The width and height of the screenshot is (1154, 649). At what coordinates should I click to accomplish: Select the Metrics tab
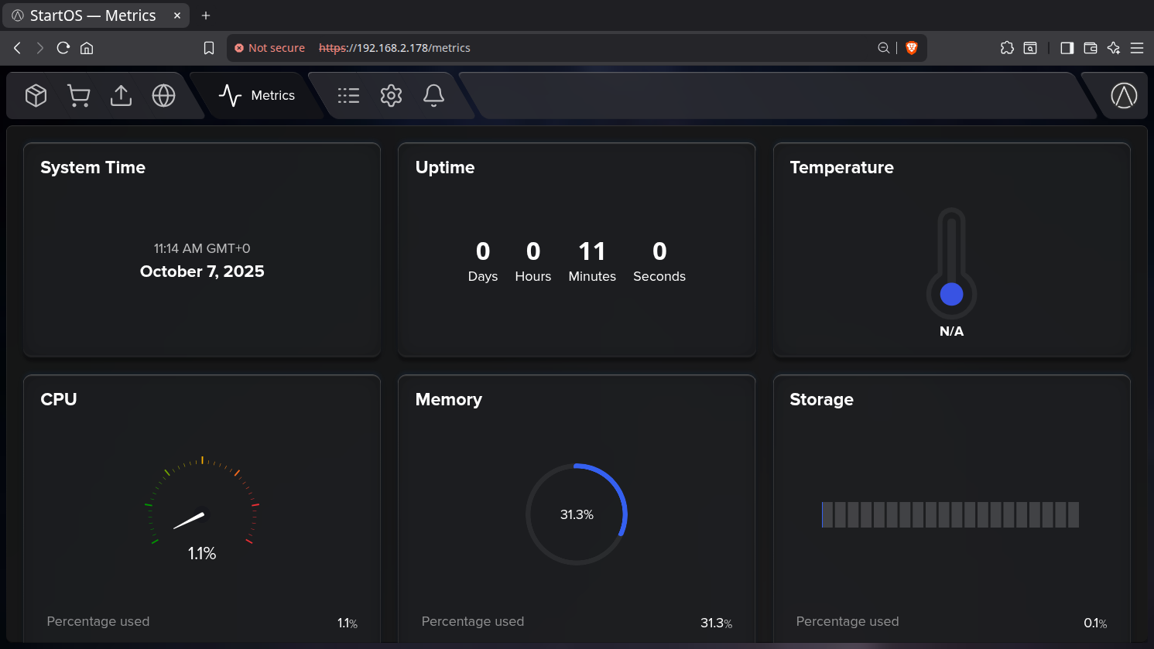[x=257, y=95]
